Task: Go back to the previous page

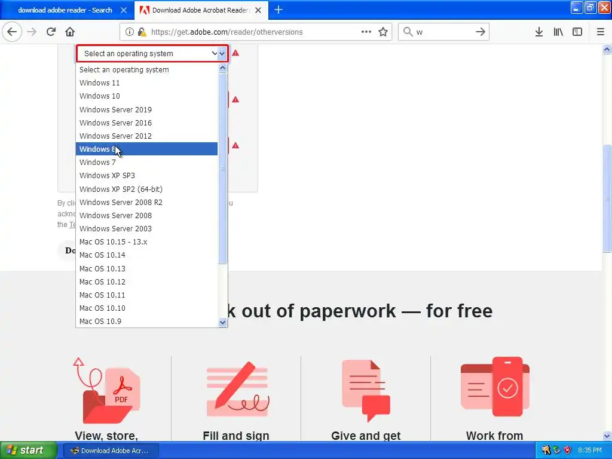Action: pyautogui.click(x=12, y=32)
